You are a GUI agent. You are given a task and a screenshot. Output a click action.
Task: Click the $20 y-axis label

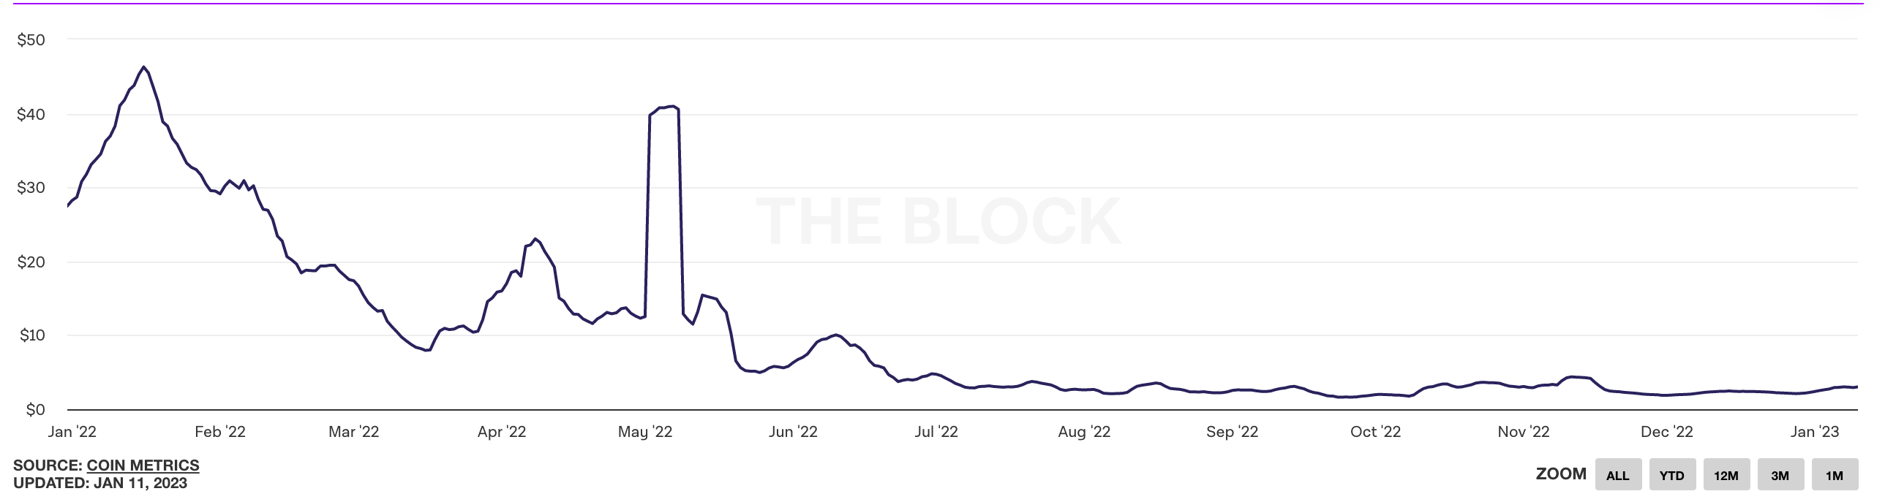click(31, 262)
